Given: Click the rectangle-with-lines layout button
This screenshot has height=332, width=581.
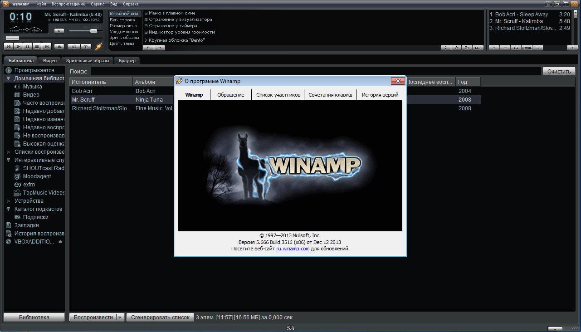Looking at the screenshot, I should click(x=478, y=48).
